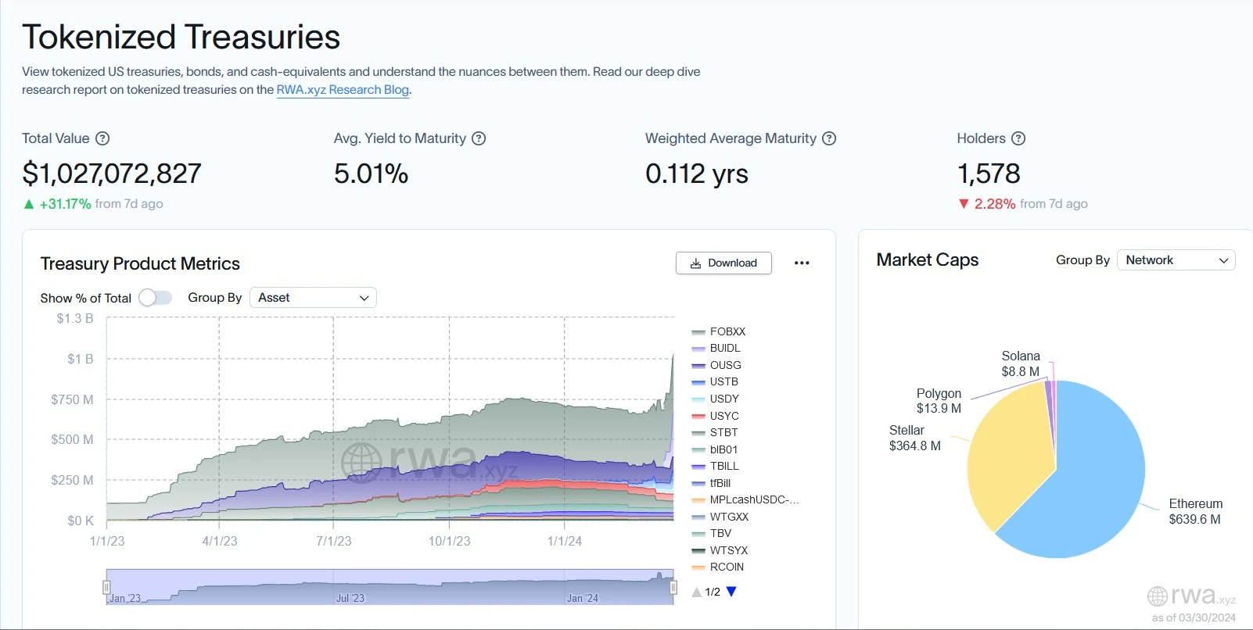Click the Total Value help icon
Image resolution: width=1253 pixels, height=630 pixels.
(x=102, y=138)
